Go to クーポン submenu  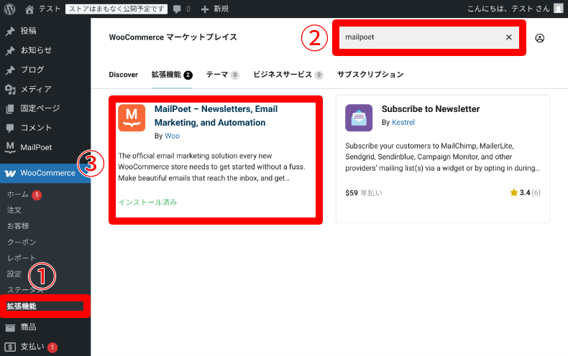click(x=22, y=242)
